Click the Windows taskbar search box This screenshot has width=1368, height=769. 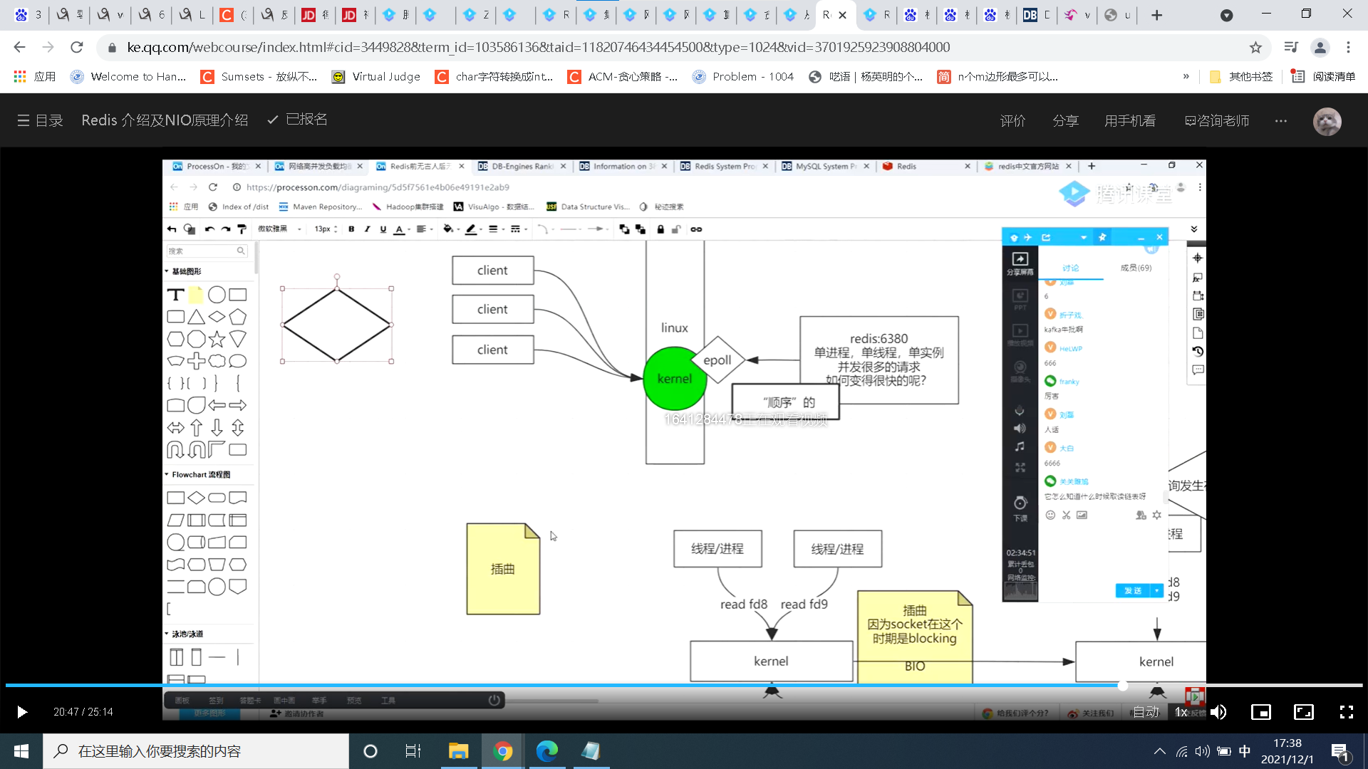coord(197,751)
